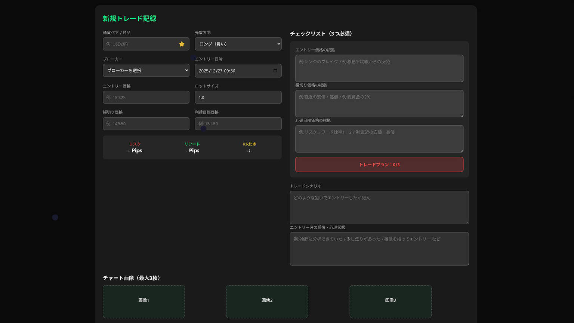The width and height of the screenshot is (574, 323).
Task: Focus the 通貨ペア / 商品 input field
Action: tap(140, 44)
